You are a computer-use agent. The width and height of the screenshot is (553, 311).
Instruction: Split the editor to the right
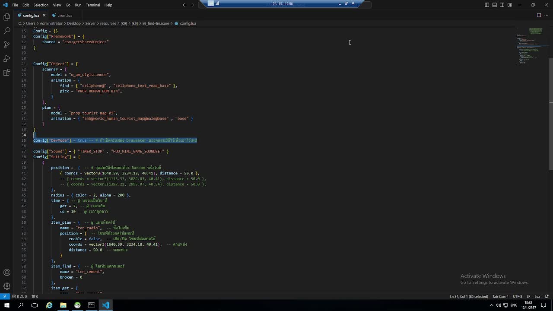539,15
